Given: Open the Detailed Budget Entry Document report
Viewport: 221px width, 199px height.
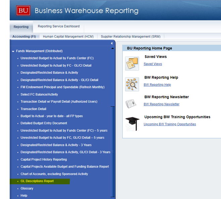Looking at the screenshot, I should pyautogui.click(x=44, y=123).
